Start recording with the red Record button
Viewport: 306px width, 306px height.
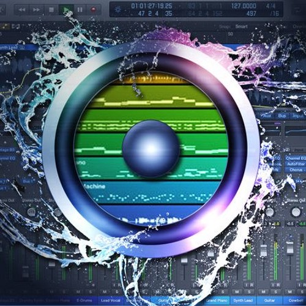(94, 10)
